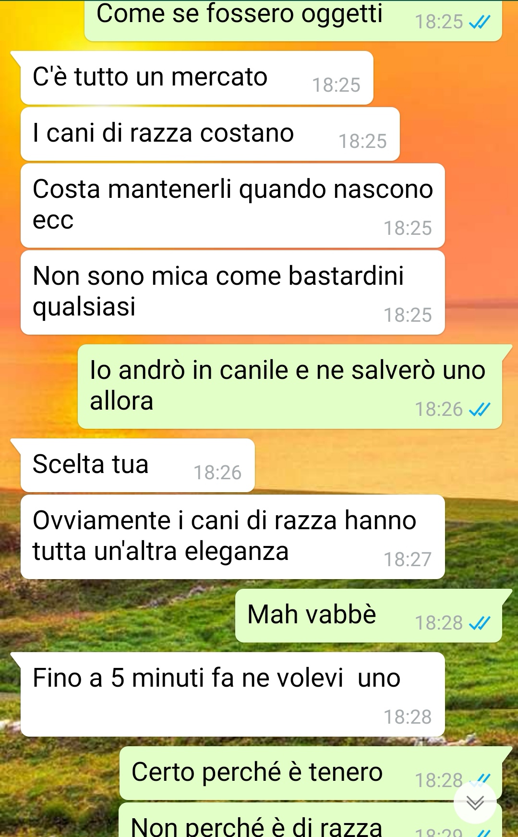Select the 'C'è tutto un mercato' message bubble
The height and width of the screenshot is (837, 518).
click(197, 78)
